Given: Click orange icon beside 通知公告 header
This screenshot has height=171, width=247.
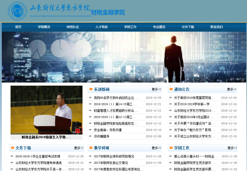Looking at the screenshot, I should pos(171,89).
